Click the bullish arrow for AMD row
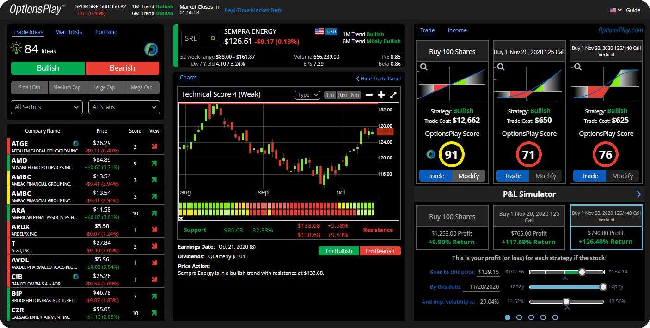650x328 pixels. pyautogui.click(x=154, y=164)
